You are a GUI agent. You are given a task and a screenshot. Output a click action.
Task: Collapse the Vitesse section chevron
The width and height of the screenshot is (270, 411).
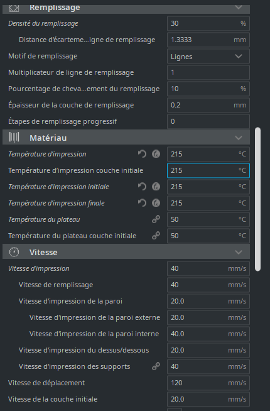coord(239,252)
